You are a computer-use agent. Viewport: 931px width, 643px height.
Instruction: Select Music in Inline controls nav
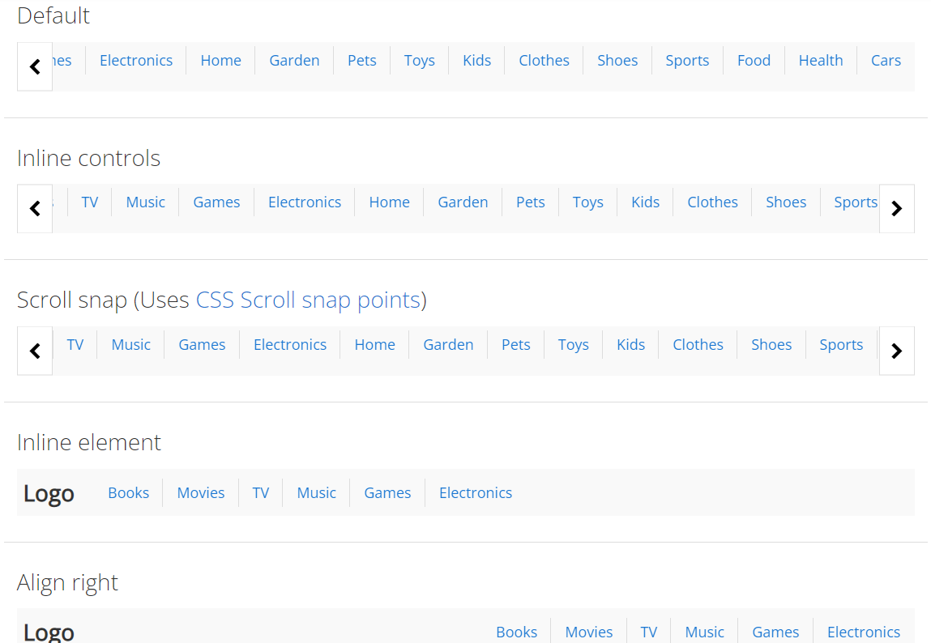[x=145, y=202]
